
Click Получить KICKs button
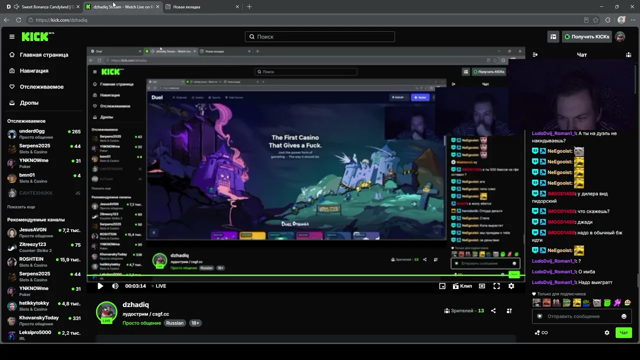click(x=586, y=36)
